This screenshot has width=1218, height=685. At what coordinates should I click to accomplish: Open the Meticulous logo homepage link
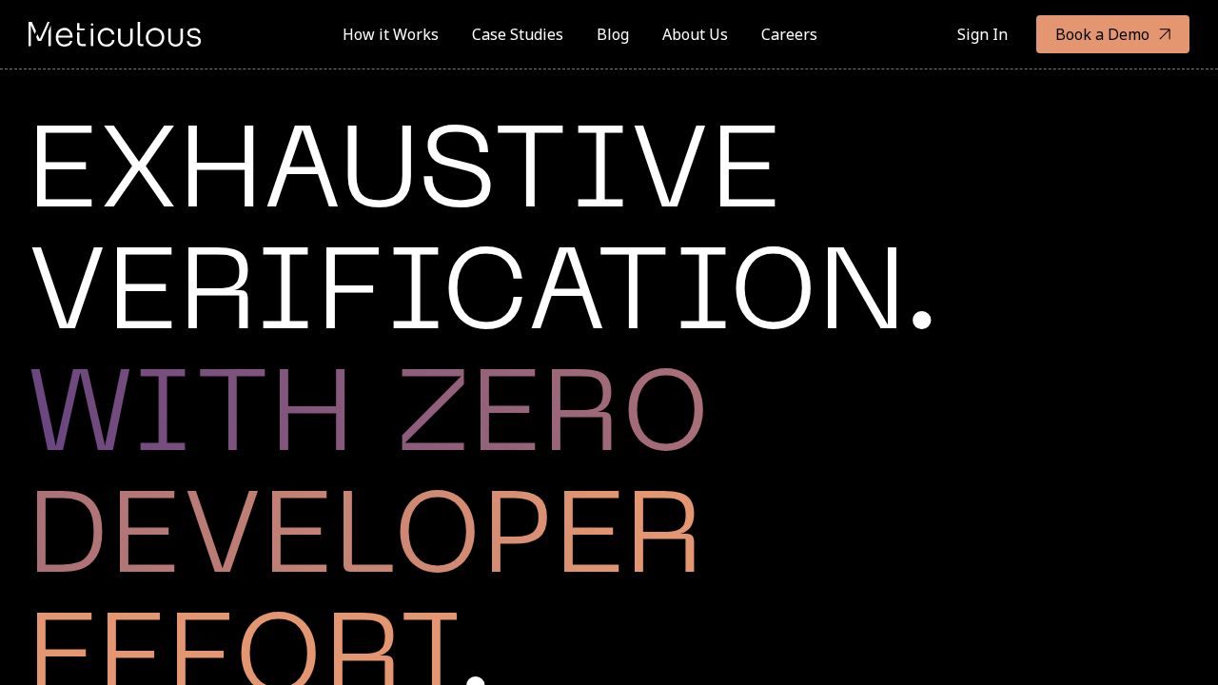tap(114, 34)
